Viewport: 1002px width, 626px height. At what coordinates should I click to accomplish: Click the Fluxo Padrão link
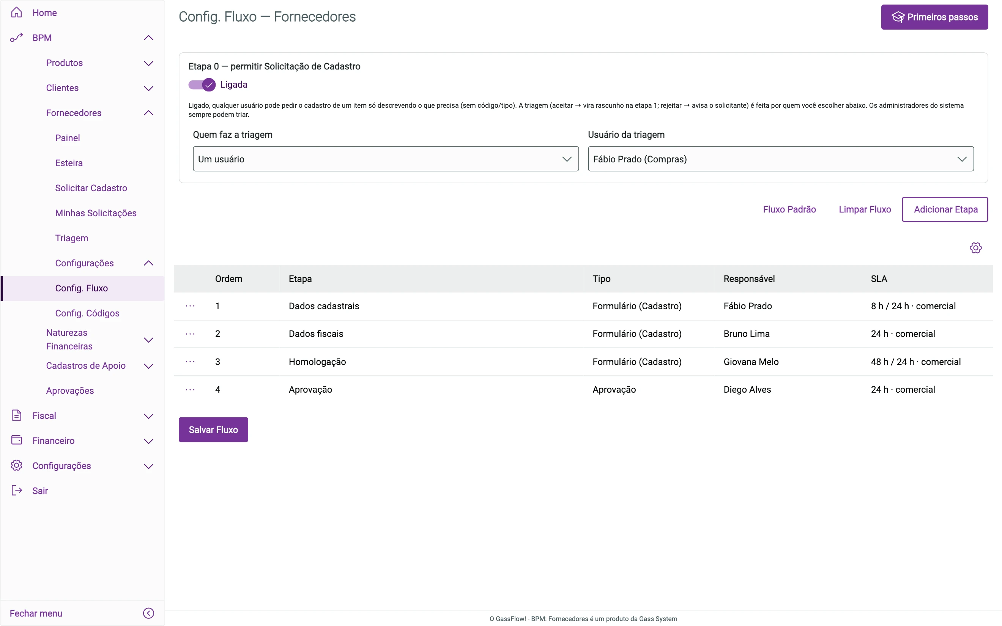[x=789, y=209]
